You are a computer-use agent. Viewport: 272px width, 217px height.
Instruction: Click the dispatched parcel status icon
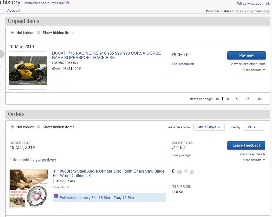pyautogui.click(x=179, y=172)
